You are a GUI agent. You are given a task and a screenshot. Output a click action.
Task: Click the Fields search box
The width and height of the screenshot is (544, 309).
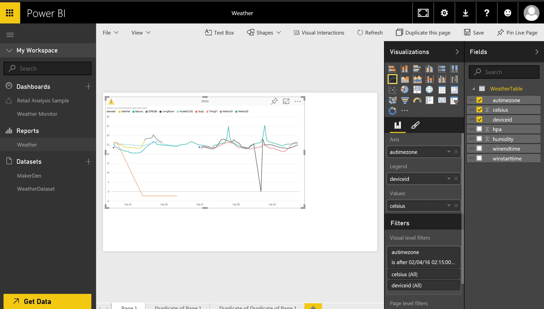click(507, 72)
